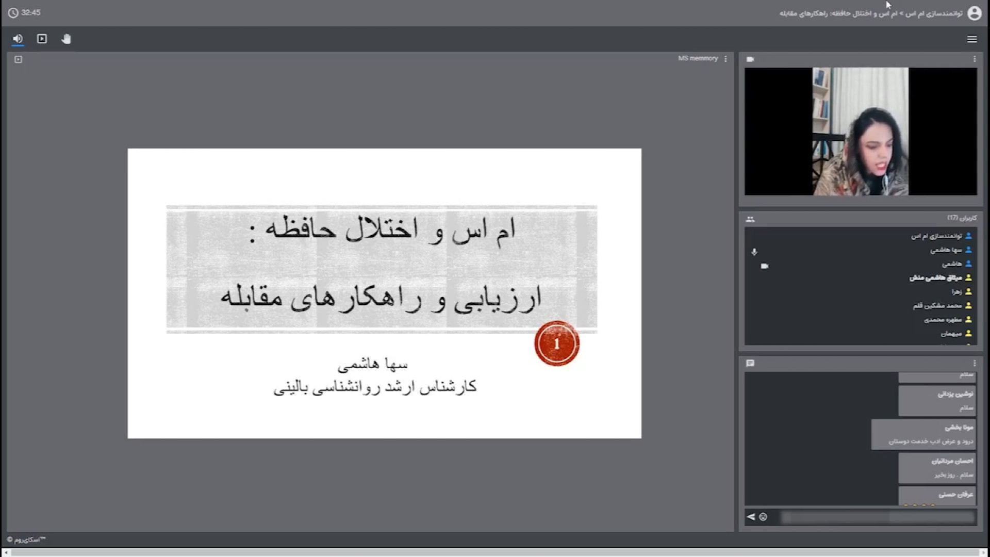
Task: Click the video camera panel icon
Action: (750, 59)
